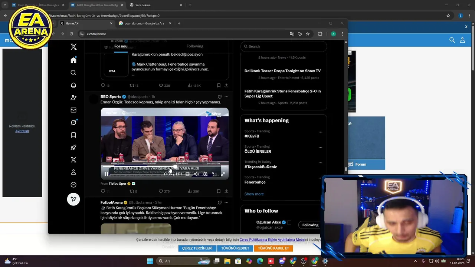
Task: Like the Mark Clattenburg post (338)
Action: pyautogui.click(x=164, y=85)
